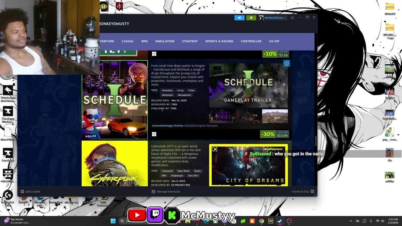The image size is (402, 226).
Task: Click the Management tag
Action: [x=184, y=95]
